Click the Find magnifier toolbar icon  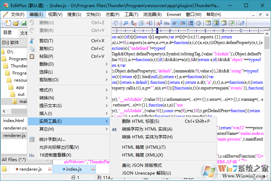[x=126, y=23]
